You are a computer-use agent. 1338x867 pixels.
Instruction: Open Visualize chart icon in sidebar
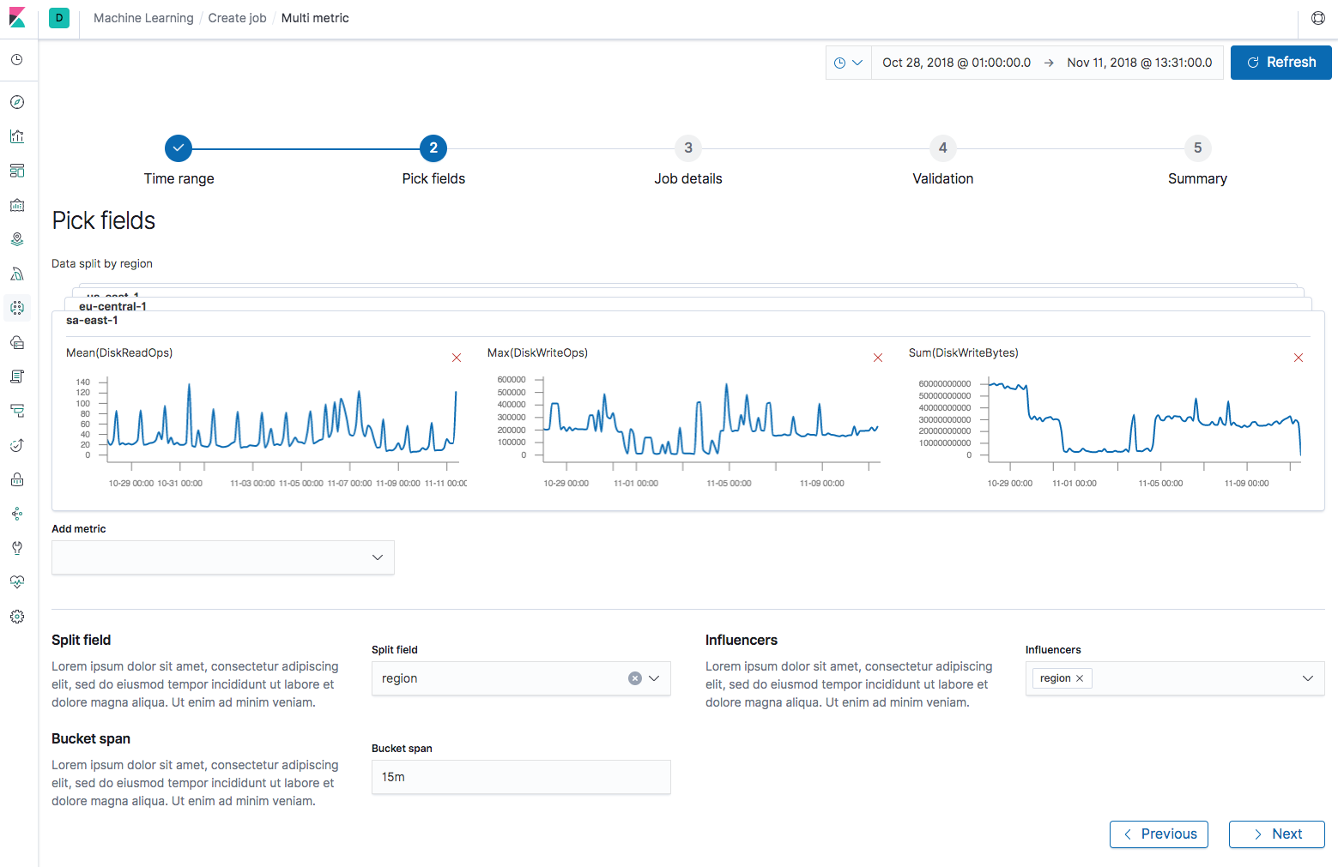coord(17,136)
